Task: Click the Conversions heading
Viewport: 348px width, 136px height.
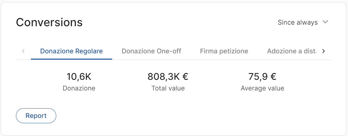Action: pos(49,22)
